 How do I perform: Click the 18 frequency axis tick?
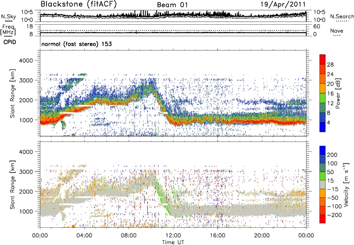pos(30,27)
